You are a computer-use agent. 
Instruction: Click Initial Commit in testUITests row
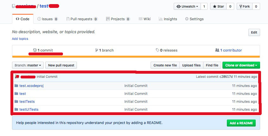tap(136, 109)
